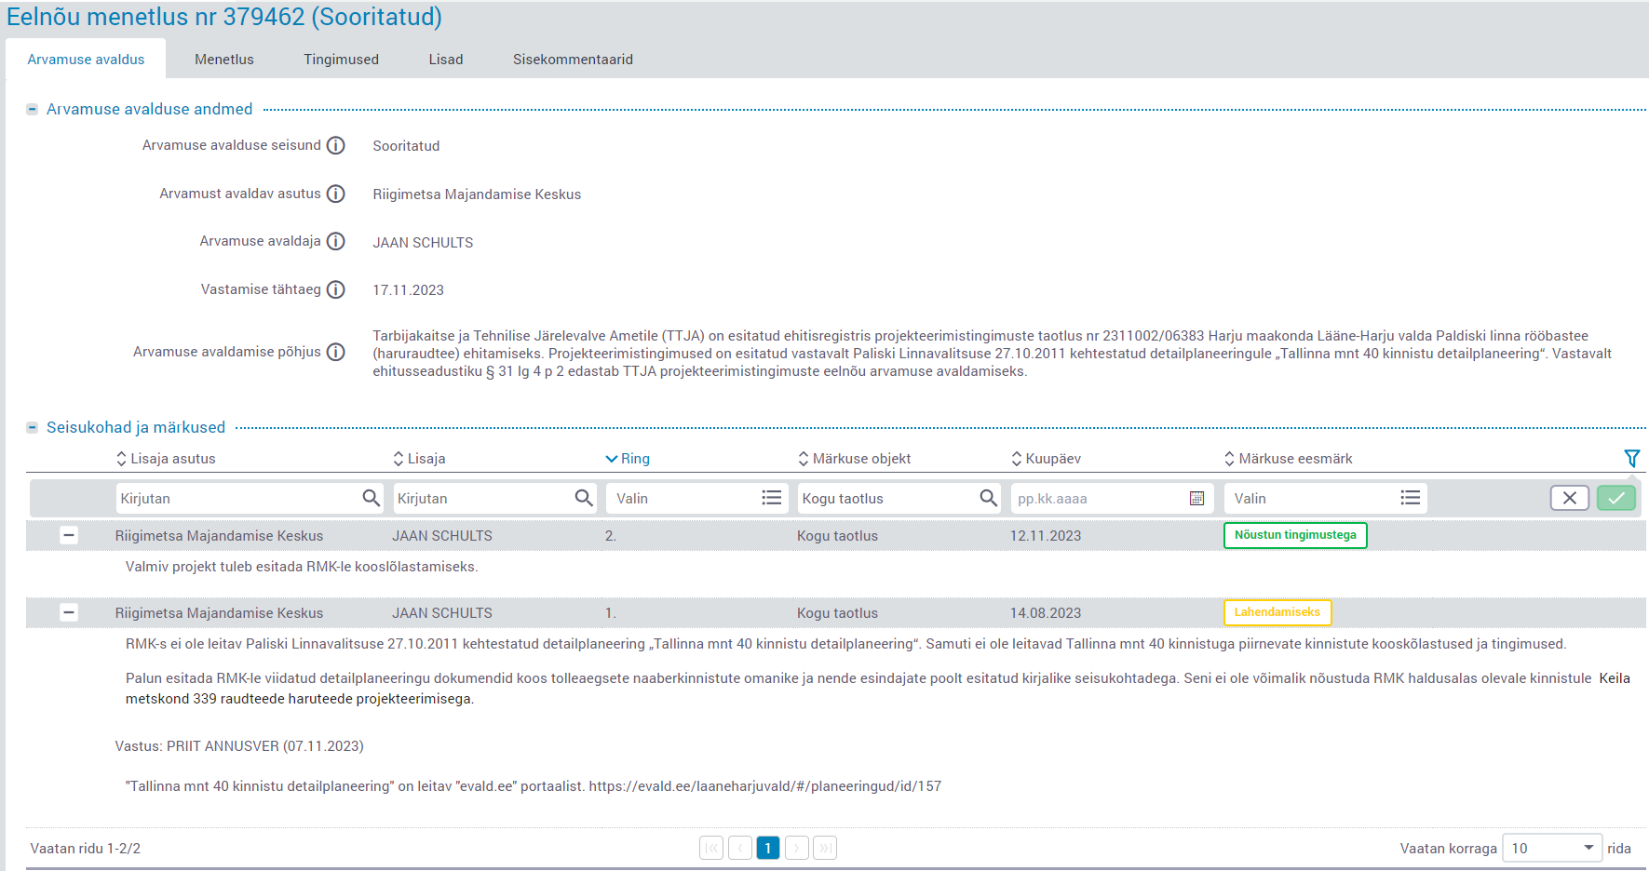Apply filters with green checkmark button
1649x871 pixels.
(1616, 498)
